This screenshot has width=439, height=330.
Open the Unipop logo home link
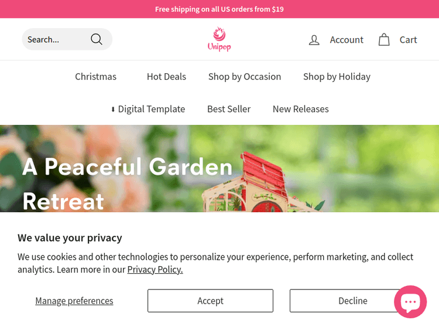pyautogui.click(x=220, y=39)
